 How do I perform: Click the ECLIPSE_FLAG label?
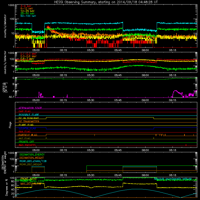point(27,128)
